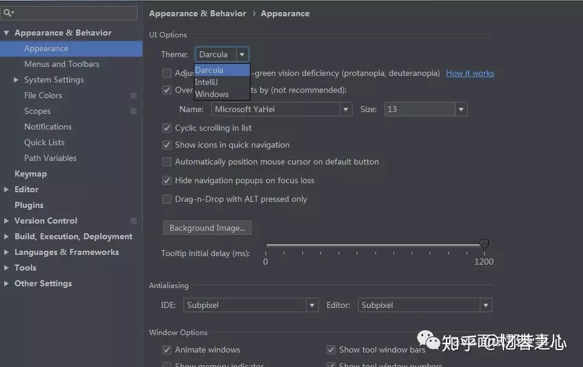Screen dimensions: 583x367
Task: Expand Build, Execution, Deployment node
Action: [6, 236]
